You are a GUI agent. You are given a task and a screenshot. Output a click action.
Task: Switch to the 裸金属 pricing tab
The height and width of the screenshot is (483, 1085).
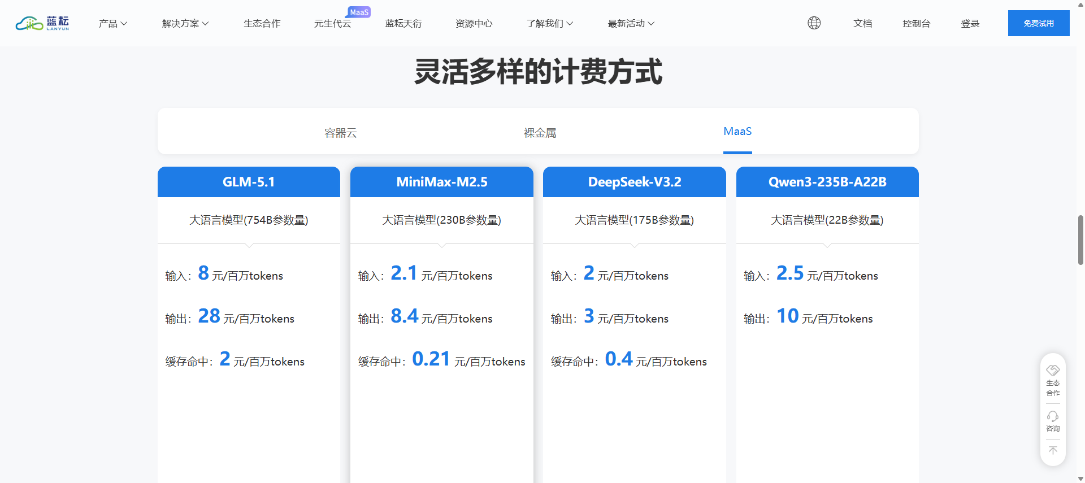(x=540, y=133)
